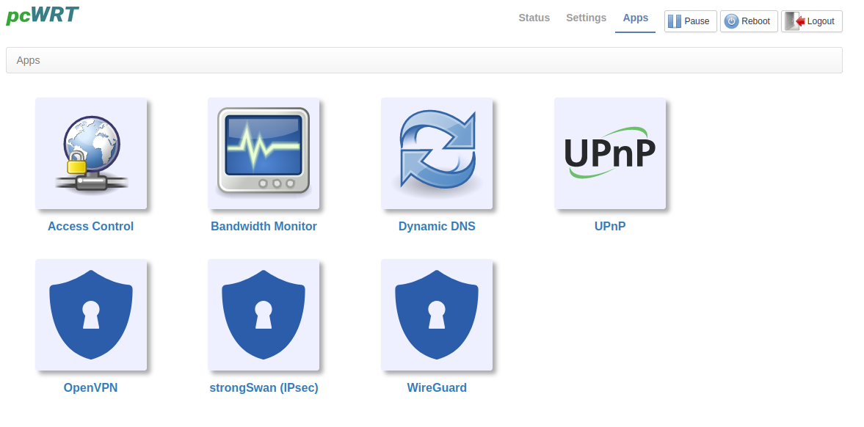Open the strongSwan shield icon

[x=264, y=315]
